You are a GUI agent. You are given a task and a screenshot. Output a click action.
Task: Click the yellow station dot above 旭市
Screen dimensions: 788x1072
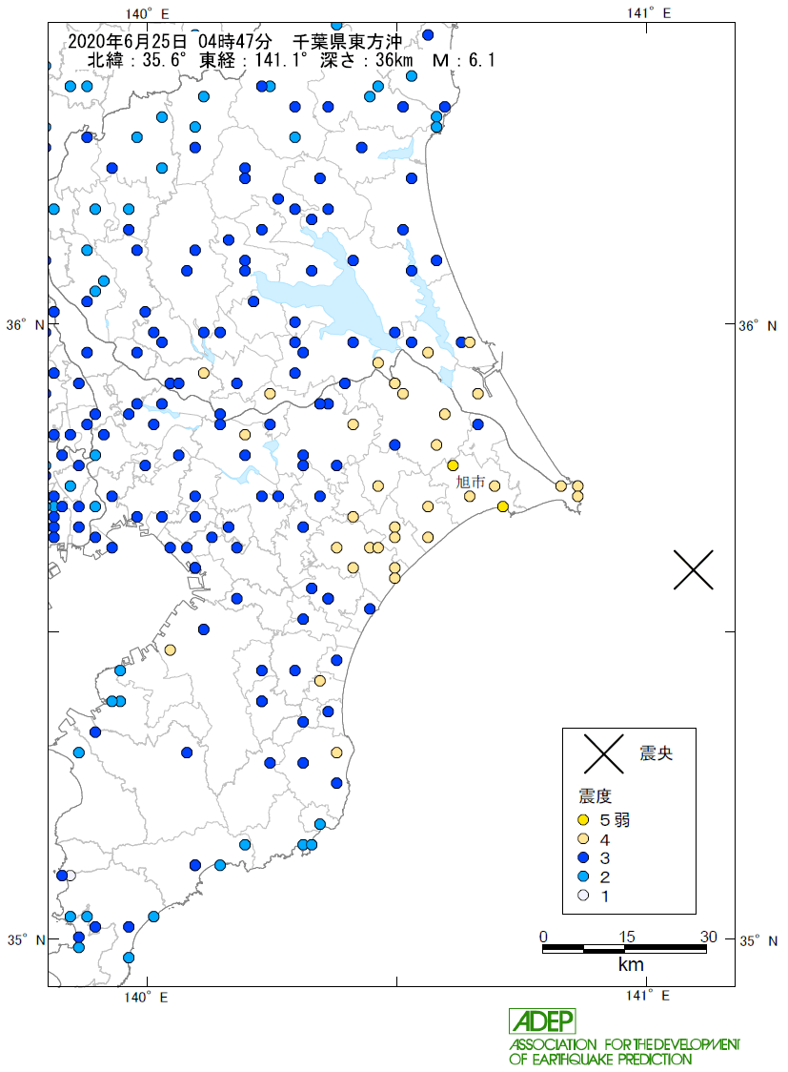click(x=453, y=465)
